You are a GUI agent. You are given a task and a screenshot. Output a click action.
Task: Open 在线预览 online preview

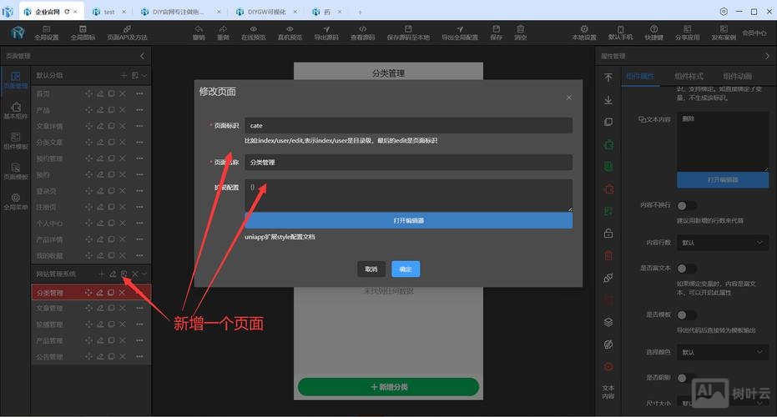click(253, 33)
